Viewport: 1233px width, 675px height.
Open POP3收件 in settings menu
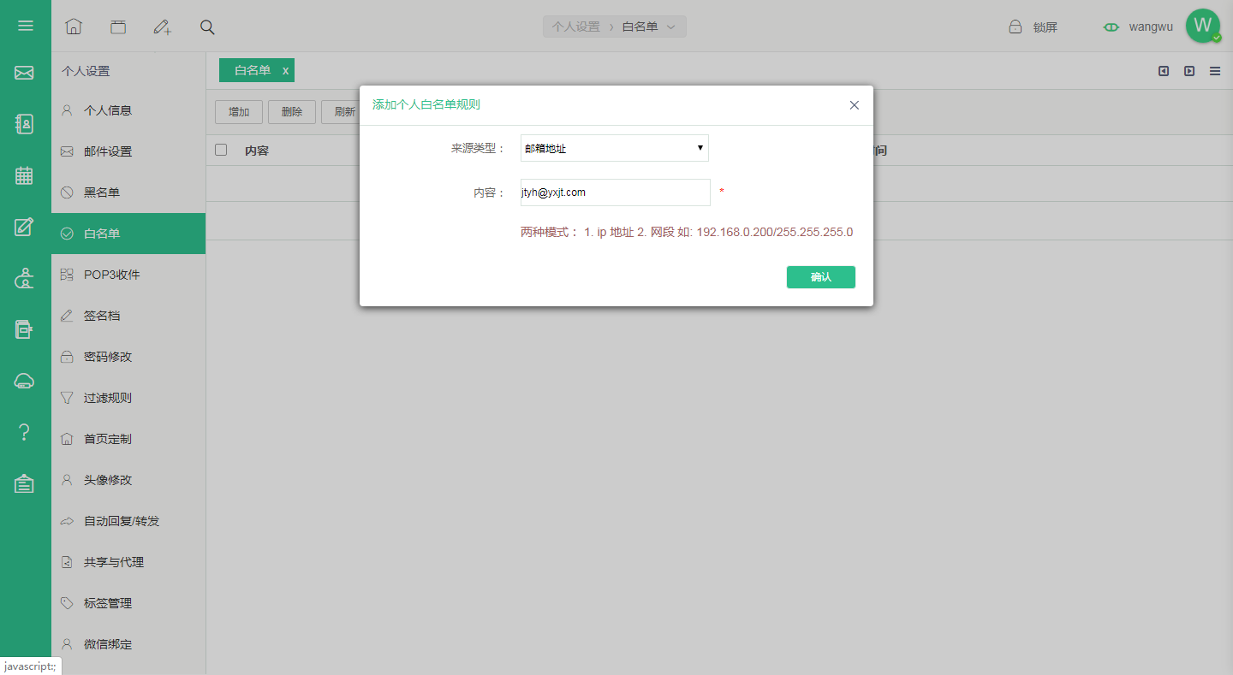click(128, 275)
